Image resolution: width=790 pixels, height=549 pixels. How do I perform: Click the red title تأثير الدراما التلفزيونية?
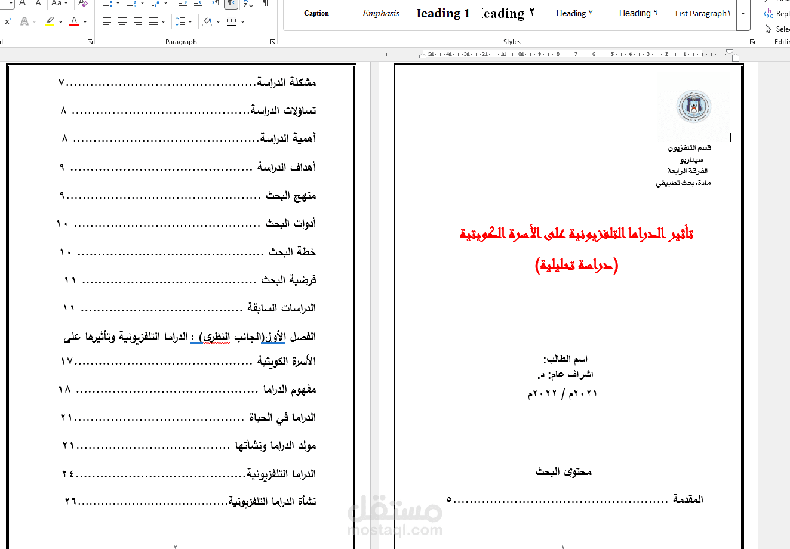[x=577, y=233]
